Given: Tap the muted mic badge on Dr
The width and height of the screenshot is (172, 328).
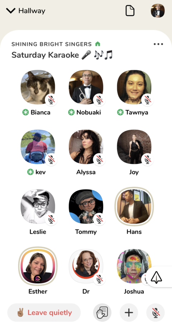Looking at the screenshot, I should pyautogui.click(x=99, y=279).
